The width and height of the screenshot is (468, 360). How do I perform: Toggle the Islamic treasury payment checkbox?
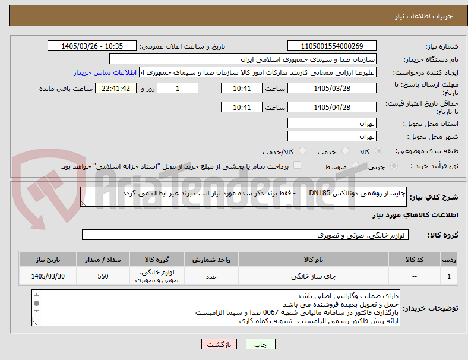(298, 165)
